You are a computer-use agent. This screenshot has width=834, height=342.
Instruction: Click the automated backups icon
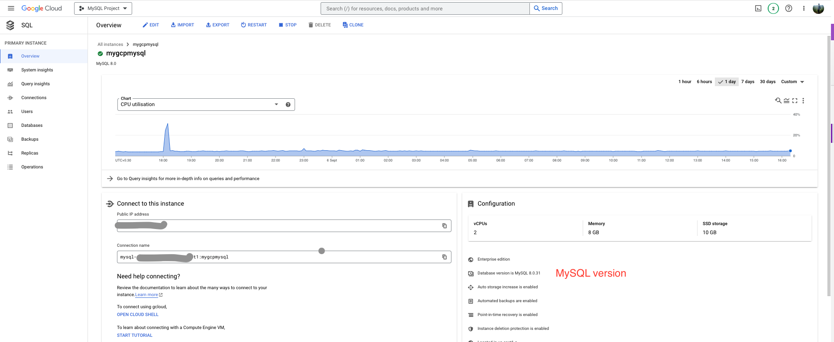click(471, 301)
